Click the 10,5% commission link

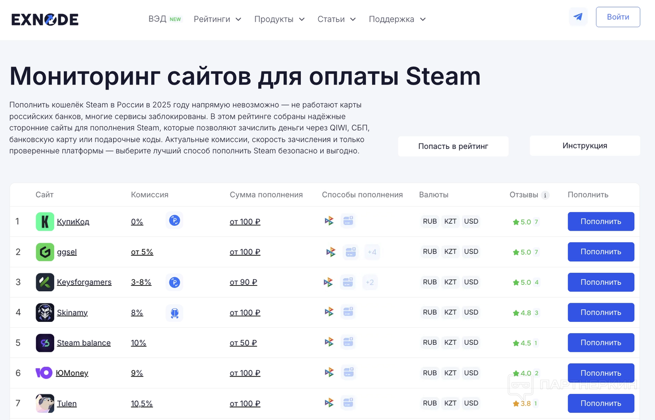point(142,404)
